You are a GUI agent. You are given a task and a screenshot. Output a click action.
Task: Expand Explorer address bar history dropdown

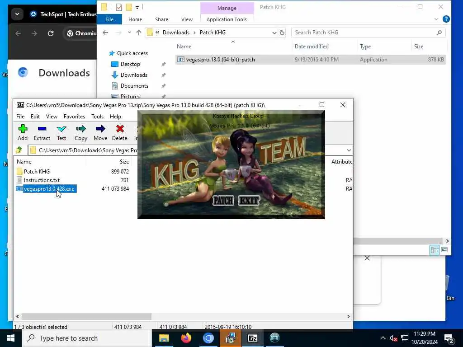(x=274, y=33)
